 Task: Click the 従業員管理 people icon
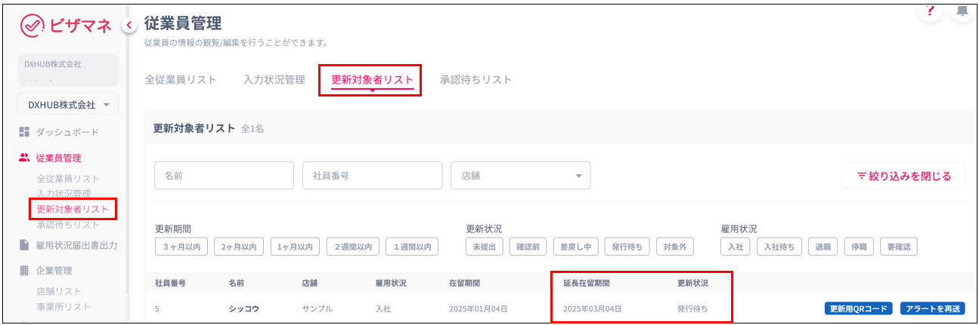click(x=24, y=158)
